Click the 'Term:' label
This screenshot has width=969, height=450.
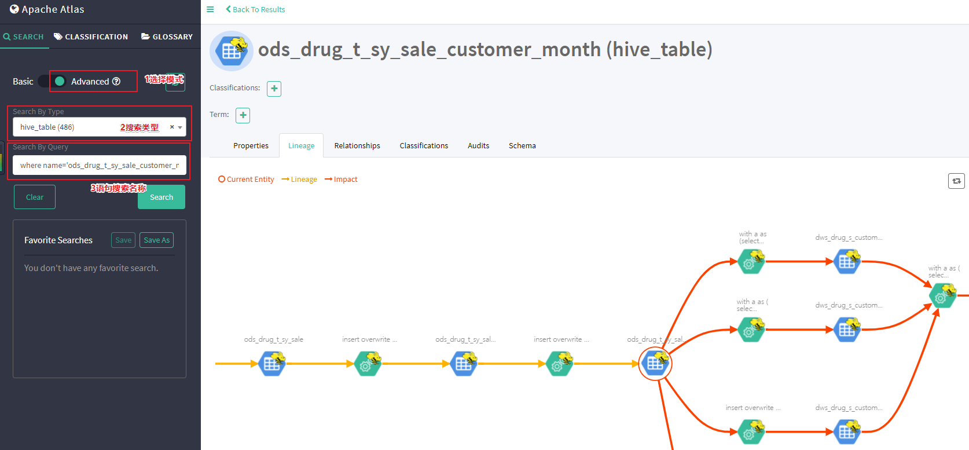(219, 115)
